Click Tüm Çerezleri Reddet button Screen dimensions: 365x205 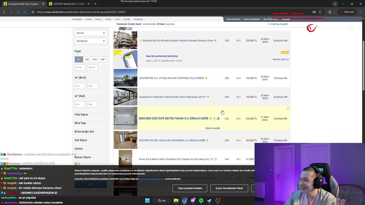coord(190,188)
